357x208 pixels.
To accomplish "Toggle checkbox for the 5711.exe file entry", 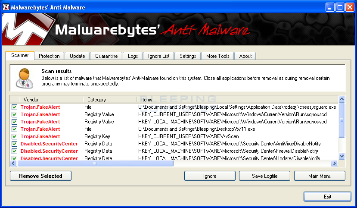I will [14, 129].
